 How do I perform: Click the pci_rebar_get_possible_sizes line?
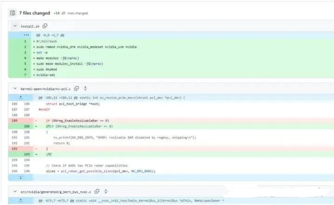coord(101,171)
